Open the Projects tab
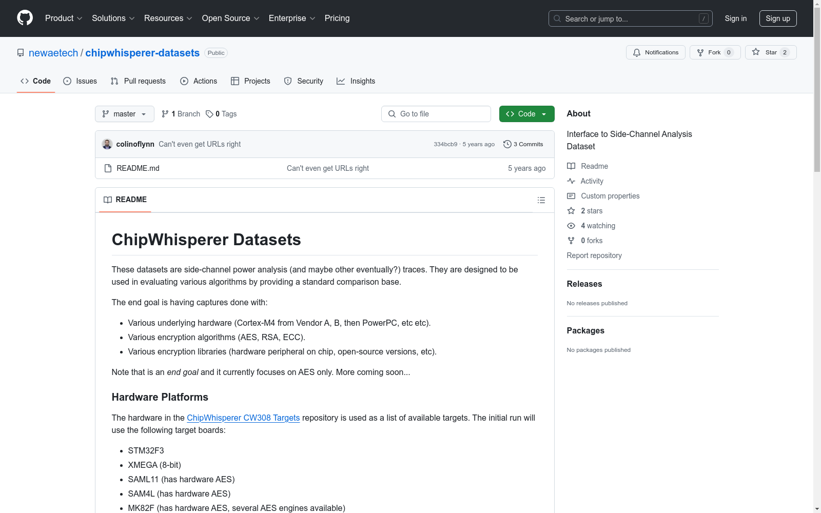 250,81
